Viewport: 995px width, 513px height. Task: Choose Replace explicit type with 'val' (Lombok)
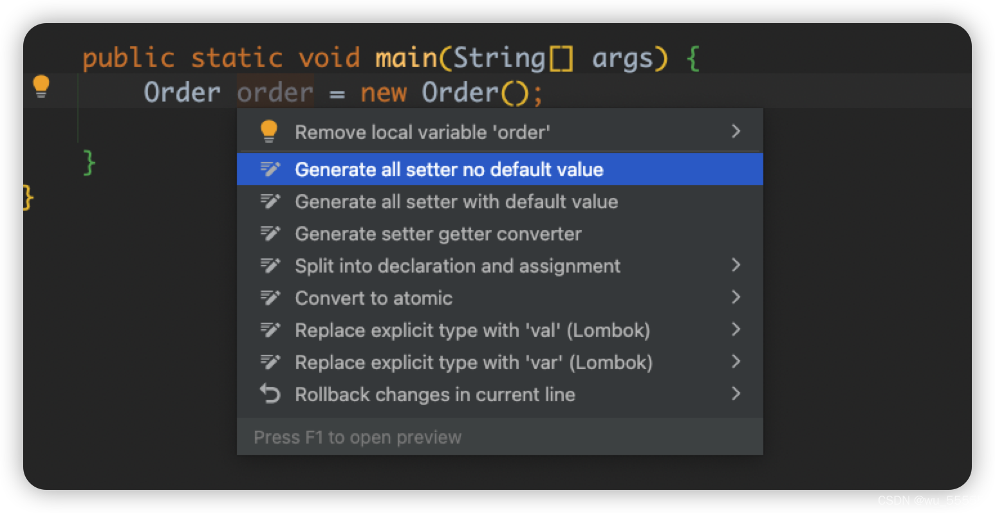click(500, 330)
